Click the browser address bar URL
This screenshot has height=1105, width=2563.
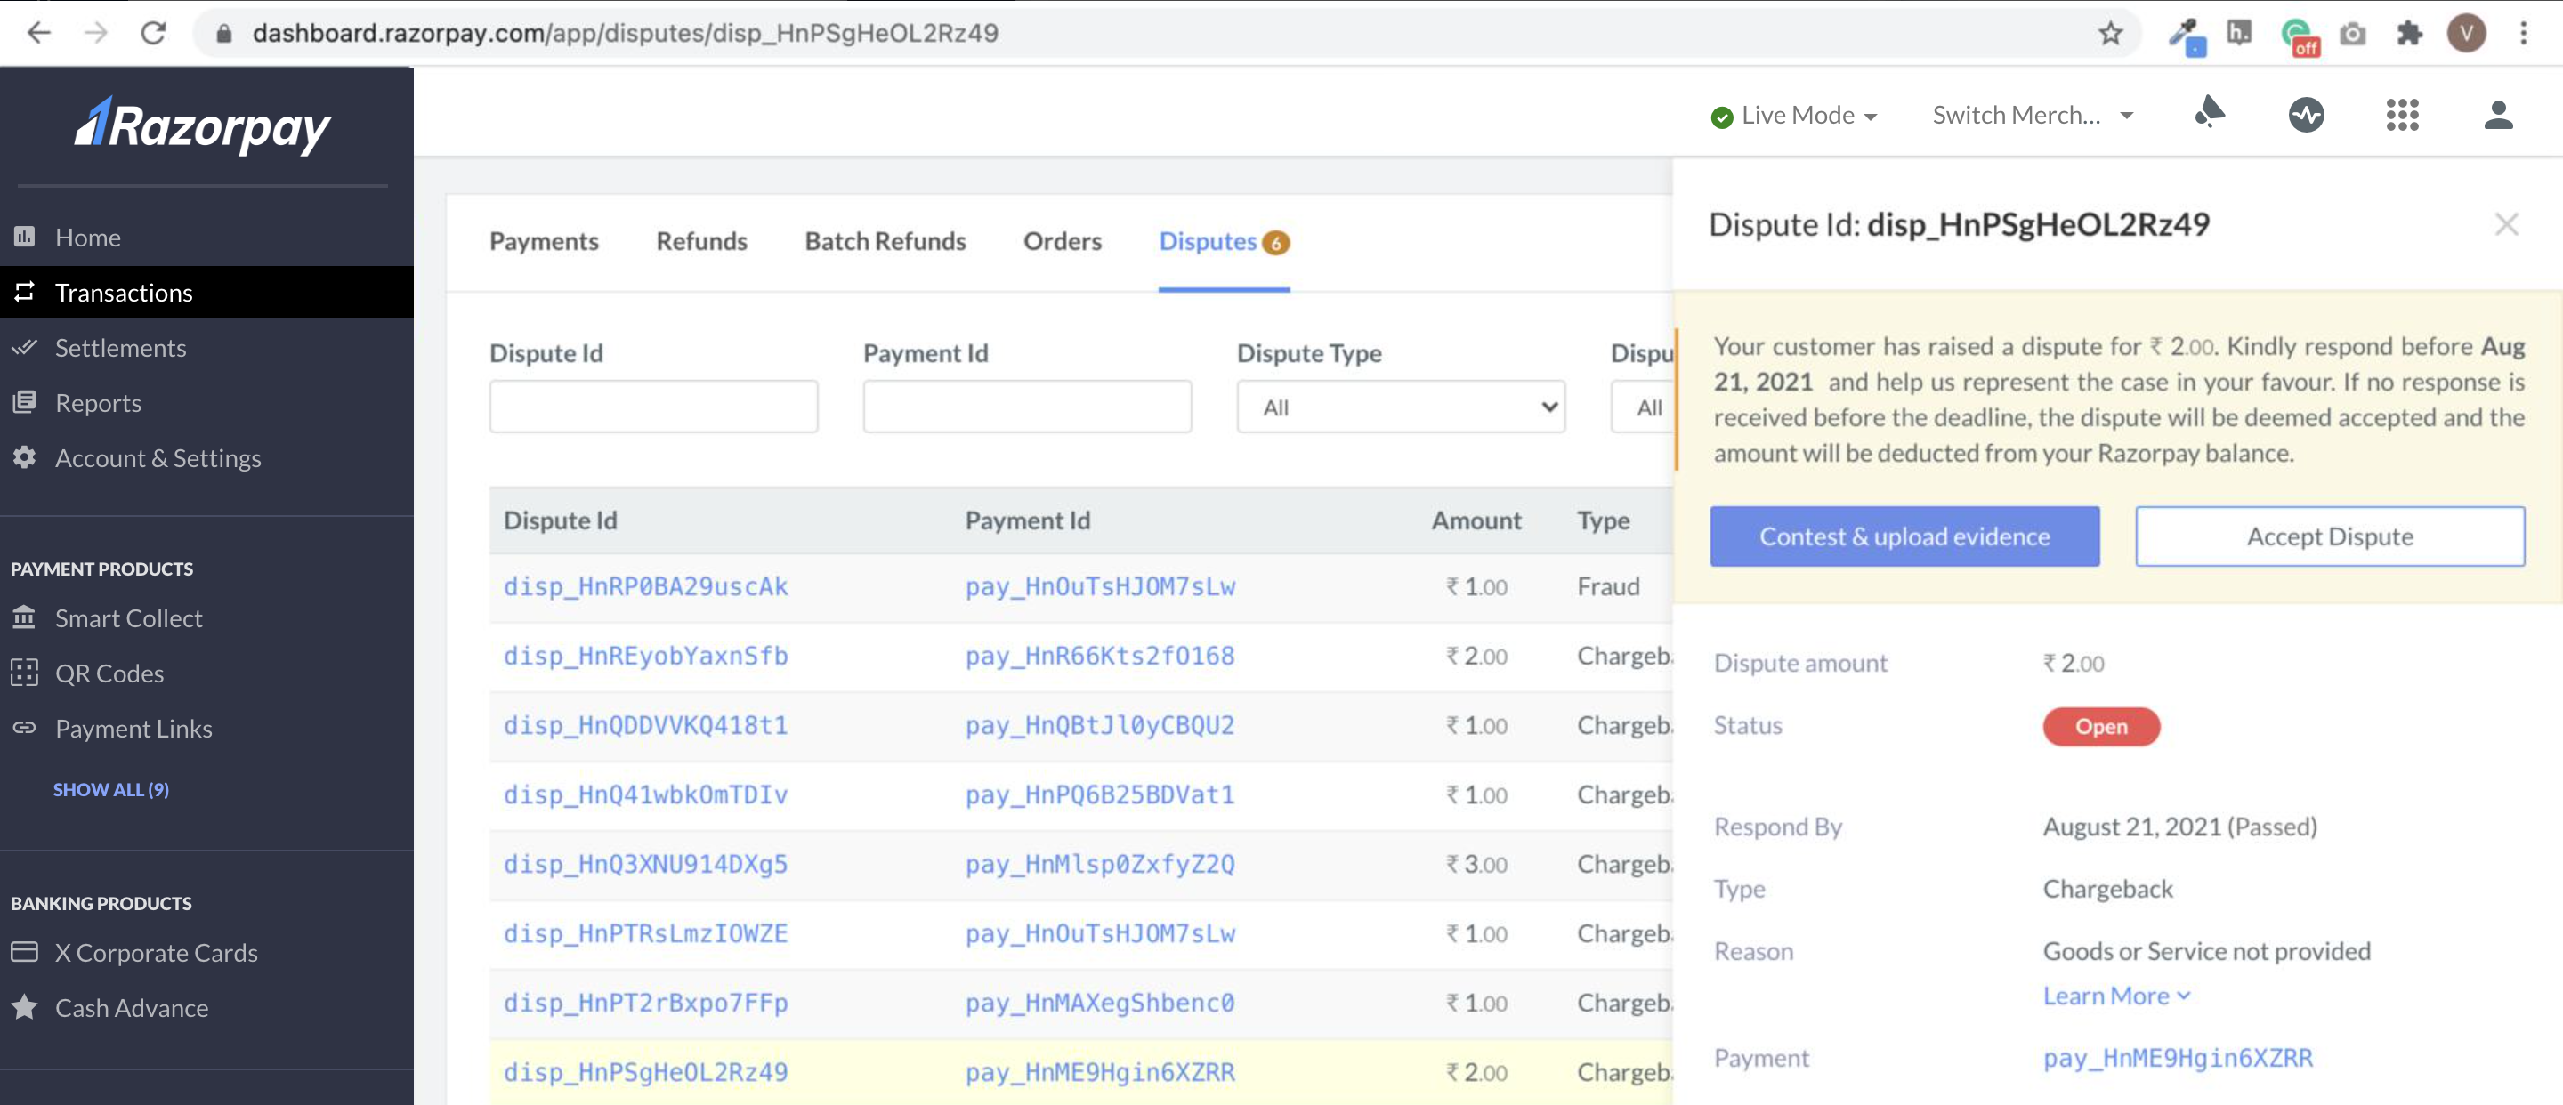[x=625, y=33]
